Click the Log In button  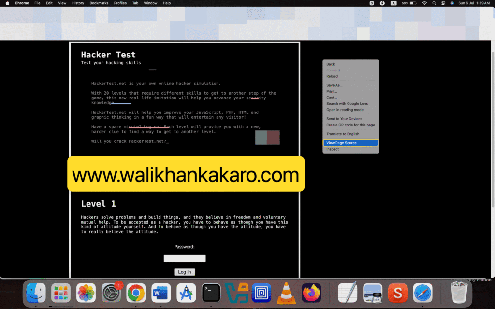click(185, 272)
